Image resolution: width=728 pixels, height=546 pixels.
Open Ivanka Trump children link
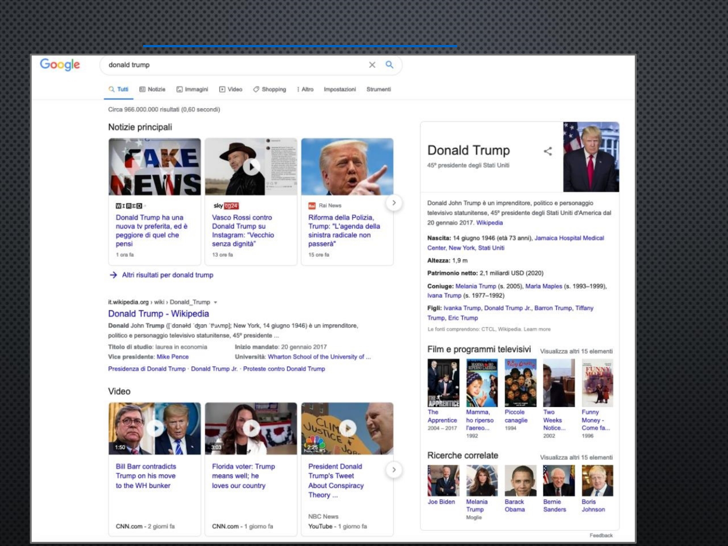[x=462, y=308]
